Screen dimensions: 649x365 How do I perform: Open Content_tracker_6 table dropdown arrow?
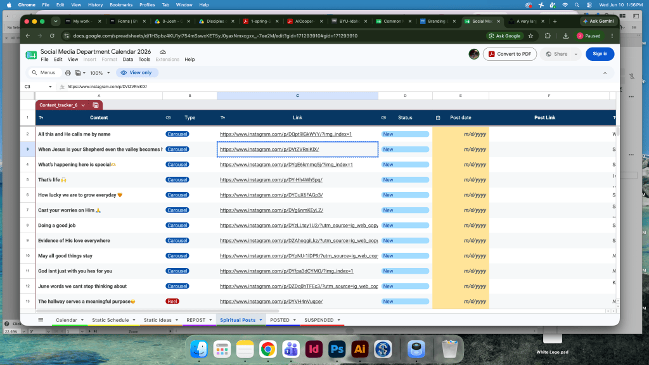(83, 105)
